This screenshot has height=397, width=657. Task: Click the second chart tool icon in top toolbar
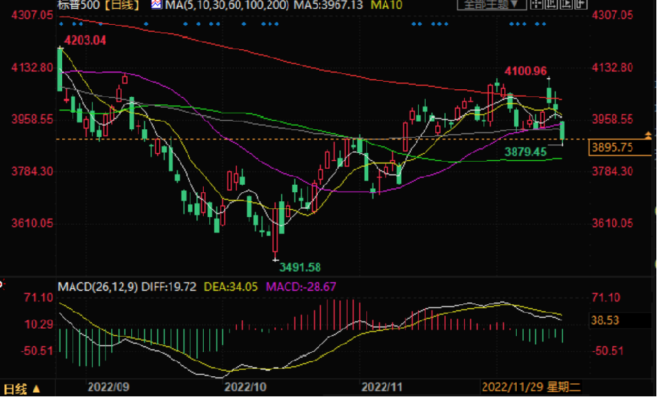pyautogui.click(x=551, y=4)
